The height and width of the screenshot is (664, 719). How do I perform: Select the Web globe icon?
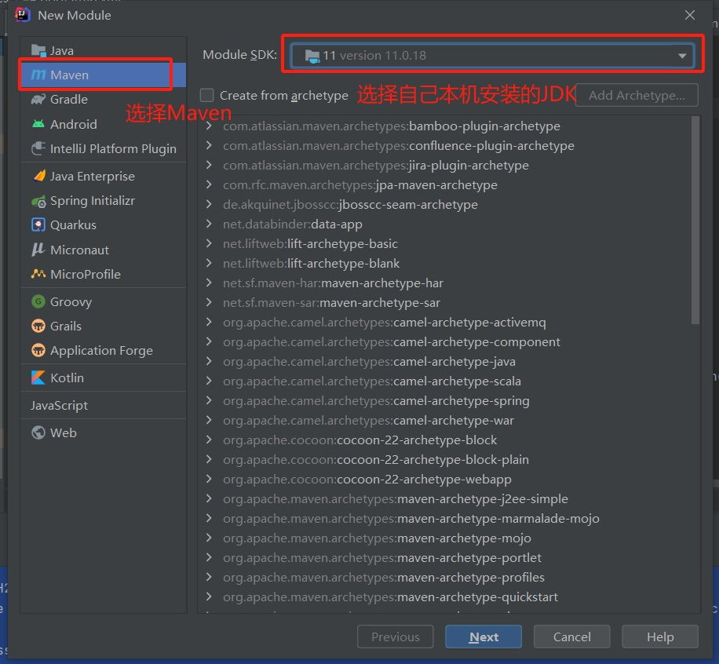tap(38, 432)
